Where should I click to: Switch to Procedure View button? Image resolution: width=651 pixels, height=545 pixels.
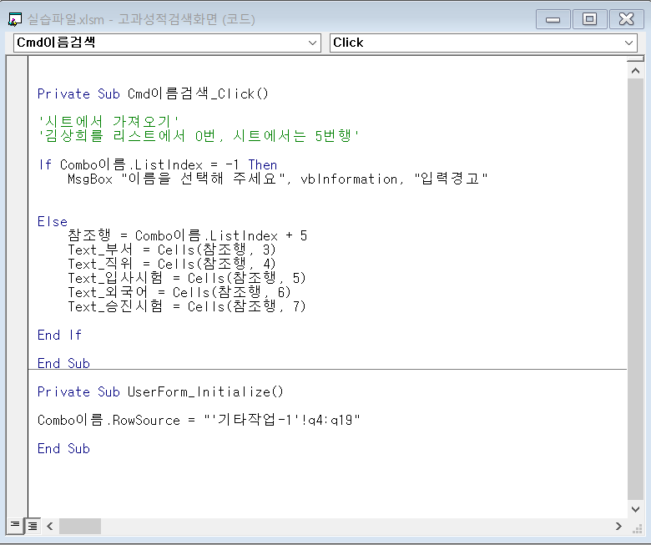[15, 526]
